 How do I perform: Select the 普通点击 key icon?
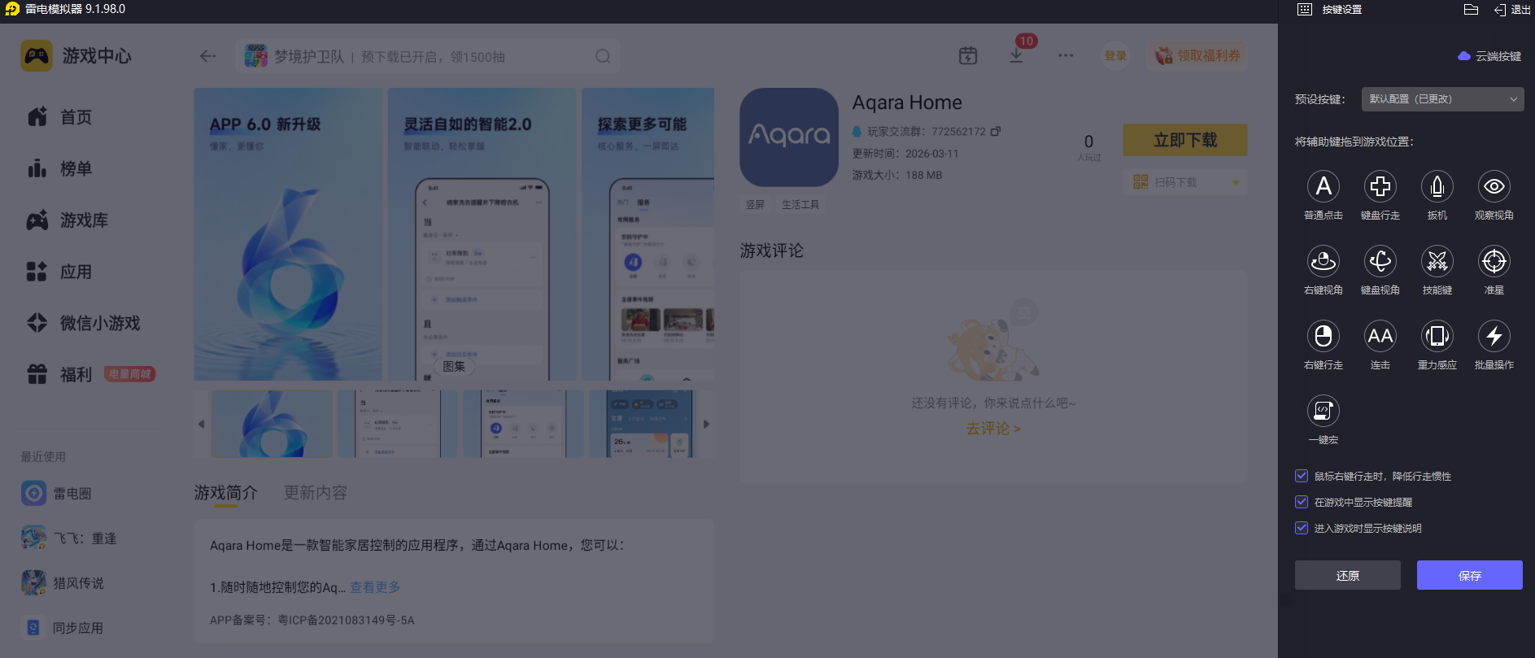tap(1323, 187)
